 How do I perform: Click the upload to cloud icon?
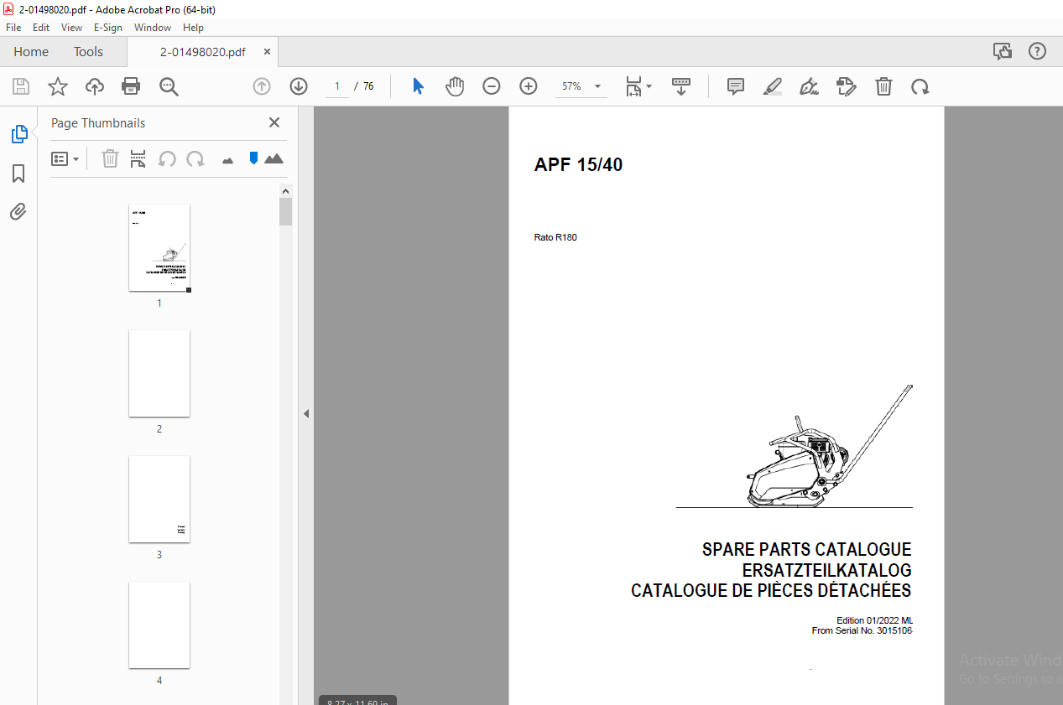point(95,86)
